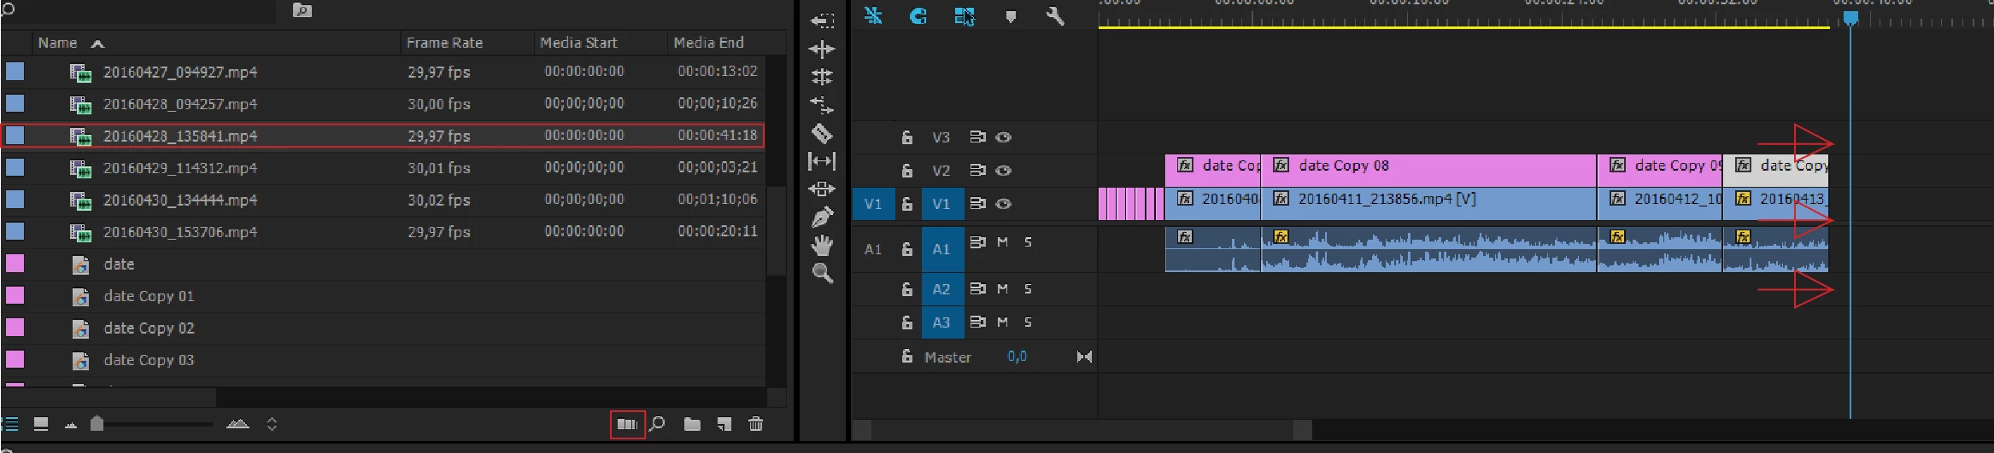Target track V2 label
1994x453 pixels.
point(941,171)
